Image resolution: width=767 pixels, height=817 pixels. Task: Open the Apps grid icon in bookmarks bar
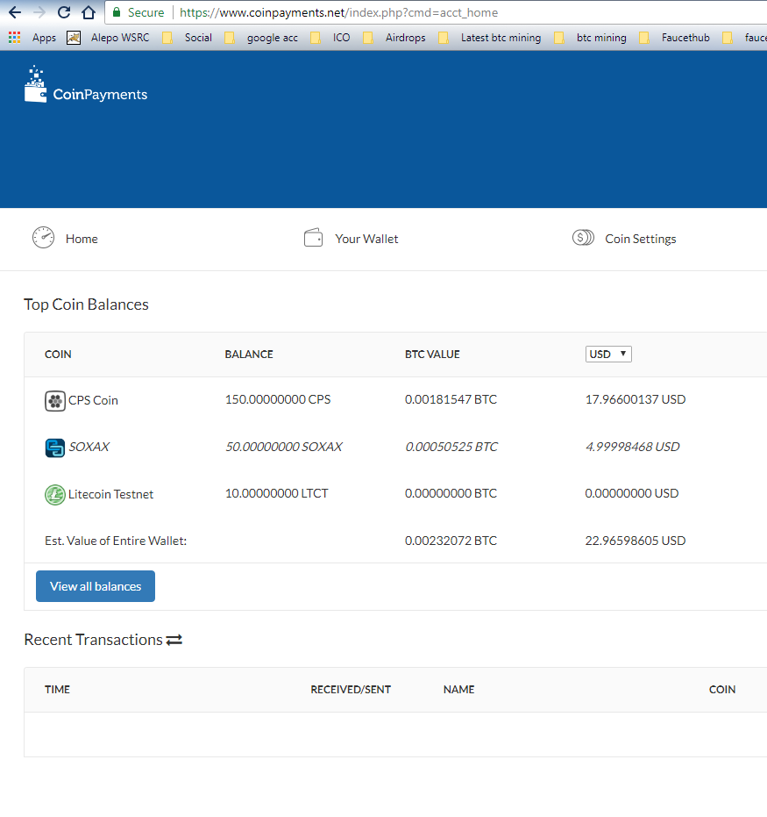(x=15, y=38)
